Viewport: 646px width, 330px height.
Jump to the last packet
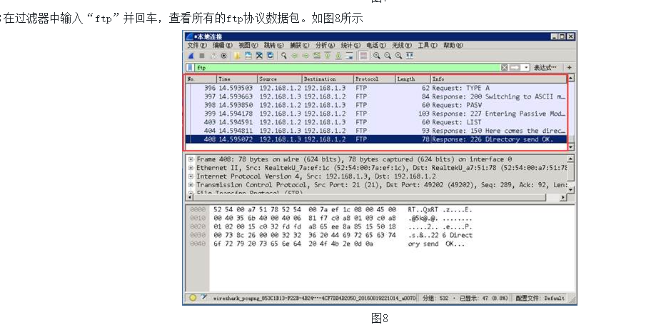tap(338, 56)
